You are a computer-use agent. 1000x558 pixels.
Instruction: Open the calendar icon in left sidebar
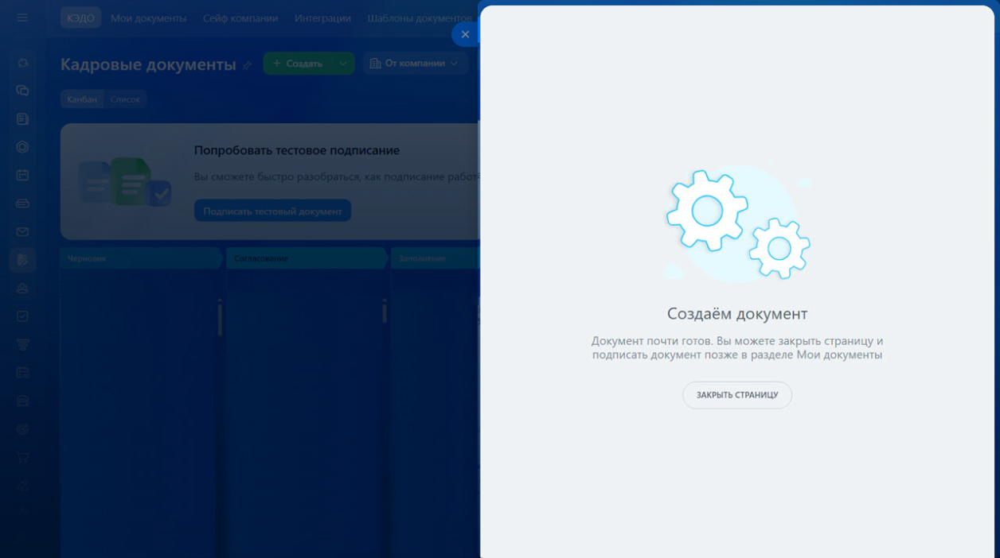click(22, 175)
